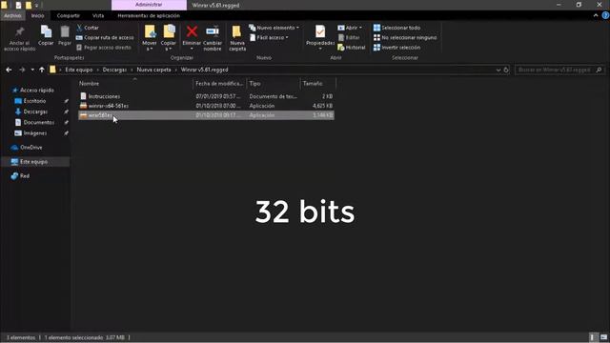
Task: Refresh the current folder view
Action: [x=506, y=70]
